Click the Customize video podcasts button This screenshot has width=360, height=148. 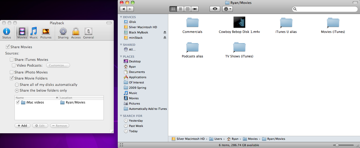pos(58,65)
